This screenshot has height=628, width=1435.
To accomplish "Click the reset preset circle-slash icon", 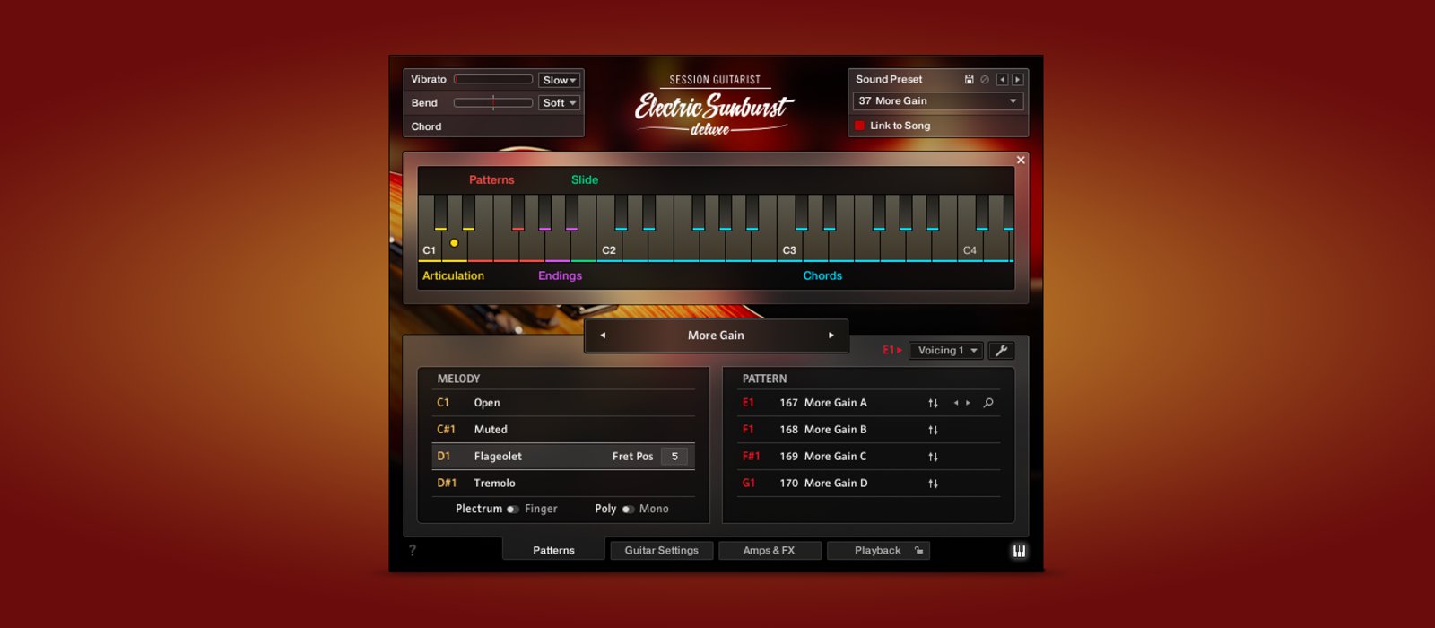I will [x=985, y=80].
